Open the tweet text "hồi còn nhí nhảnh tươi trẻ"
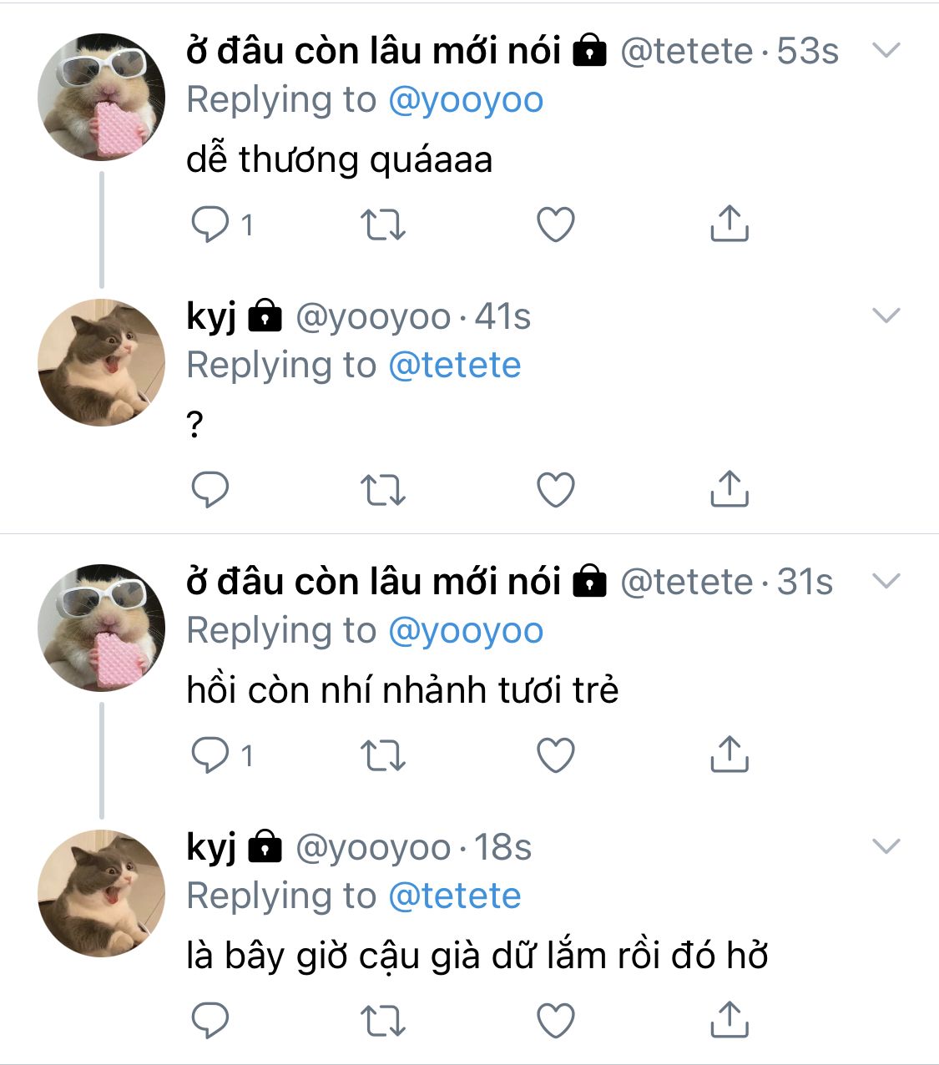This screenshot has width=939, height=1065. point(402,691)
